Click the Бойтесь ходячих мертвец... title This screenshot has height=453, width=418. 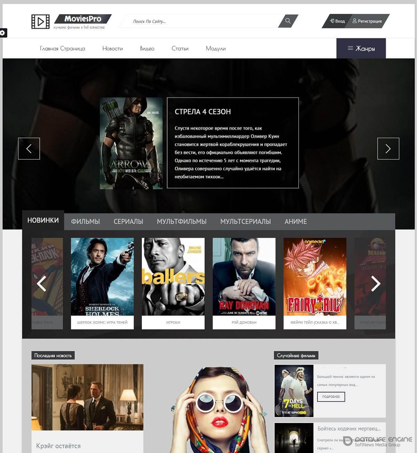point(349,429)
